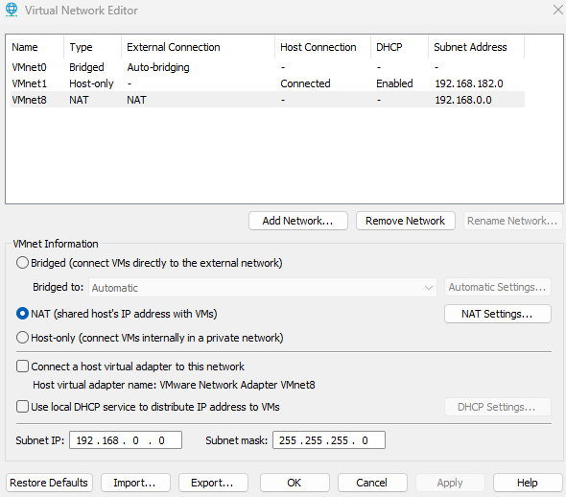Click the Virtual Network Editor globe icon
The image size is (566, 497).
pos(12,10)
